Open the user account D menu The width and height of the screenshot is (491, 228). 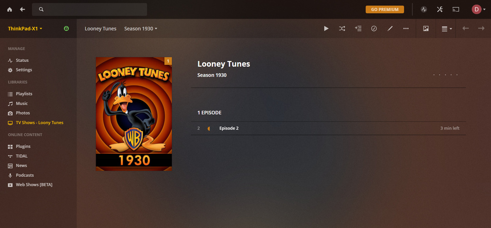click(x=479, y=9)
